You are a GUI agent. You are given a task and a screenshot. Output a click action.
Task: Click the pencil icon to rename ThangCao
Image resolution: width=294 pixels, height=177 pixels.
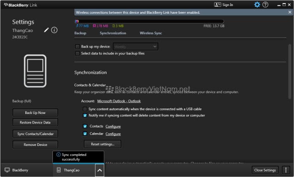46,30
